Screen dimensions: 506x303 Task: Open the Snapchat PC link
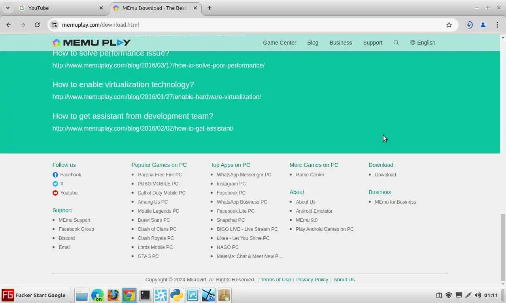(x=230, y=220)
